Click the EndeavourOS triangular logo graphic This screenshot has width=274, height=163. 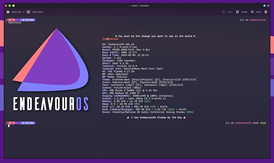[51, 60]
